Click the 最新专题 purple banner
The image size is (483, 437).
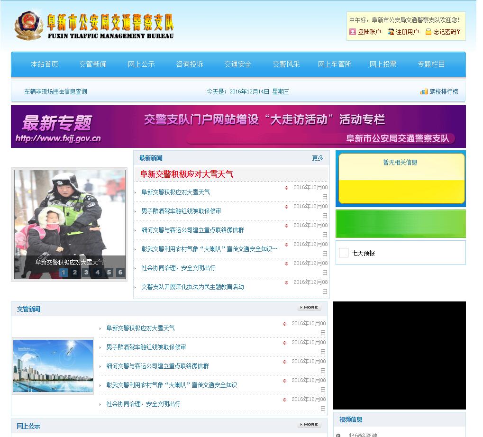tap(238, 127)
